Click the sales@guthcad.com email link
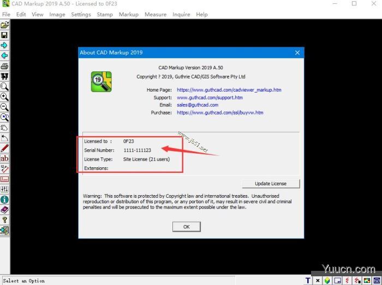Screen dimensions: 382x285 coord(198,105)
